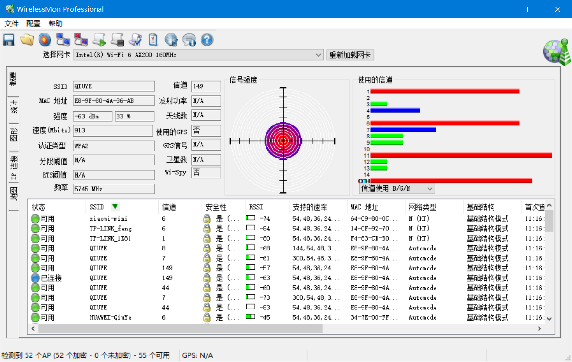Click the 重新加载网卡 button

[350, 55]
